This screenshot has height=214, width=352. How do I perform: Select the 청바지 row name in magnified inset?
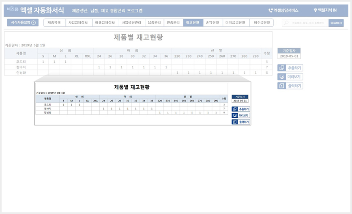(47, 108)
